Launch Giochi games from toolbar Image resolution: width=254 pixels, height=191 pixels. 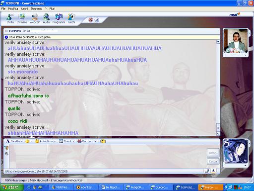click(71, 18)
